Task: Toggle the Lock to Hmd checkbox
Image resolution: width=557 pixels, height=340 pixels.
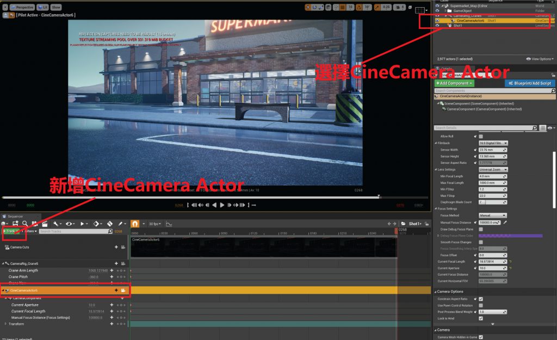Action: (x=481, y=318)
